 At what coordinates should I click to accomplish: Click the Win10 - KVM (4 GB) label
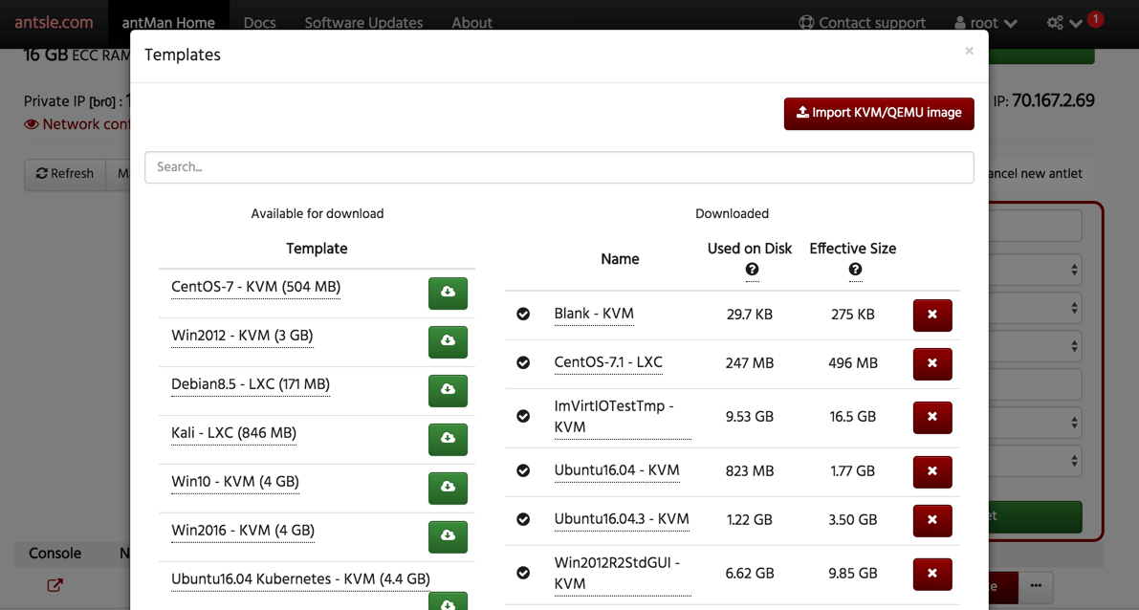pyautogui.click(x=235, y=482)
